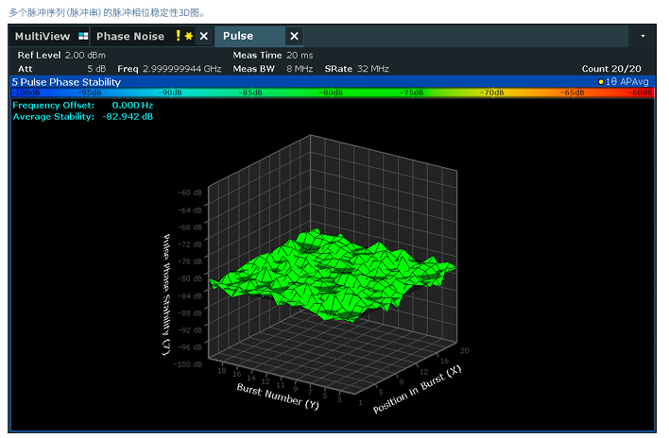Close the Pulse tab
The height and width of the screenshot is (438, 669).
tap(294, 36)
